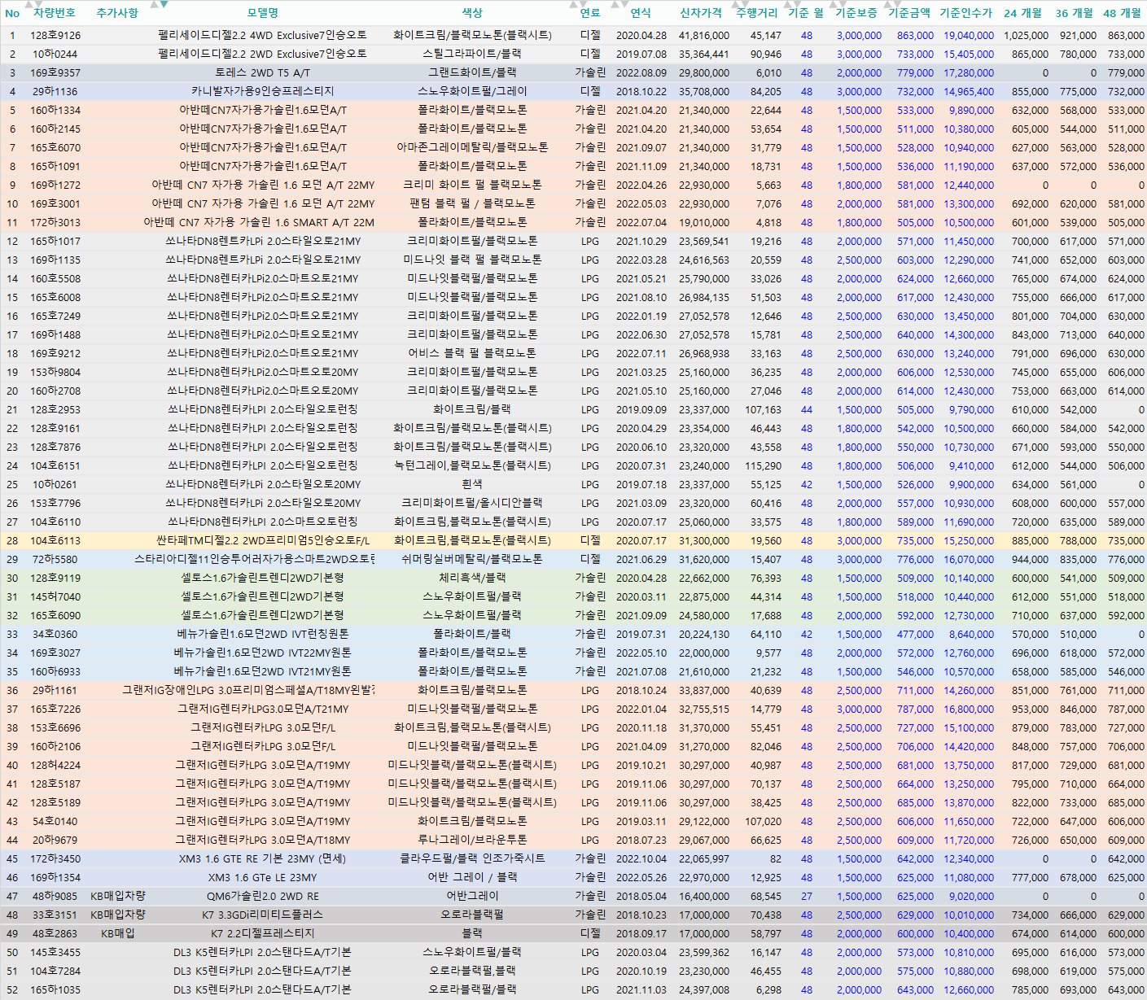Screen dimensions: 1147x1000
Task: Click the No column header
Action: [12, 13]
